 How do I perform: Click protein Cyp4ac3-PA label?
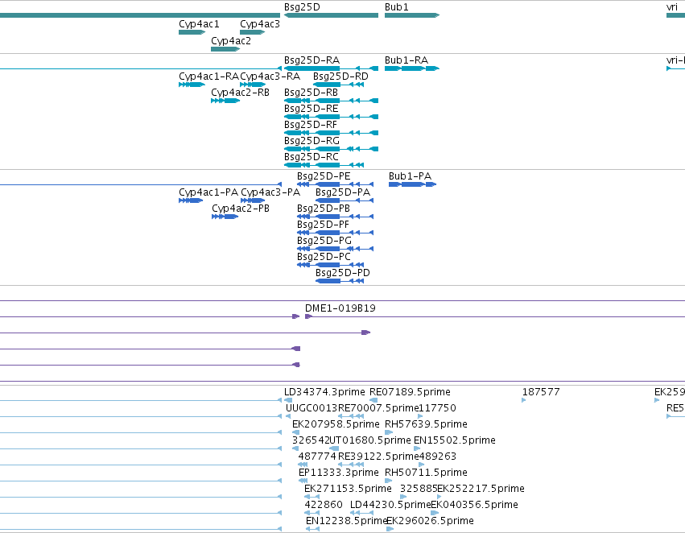(270, 192)
